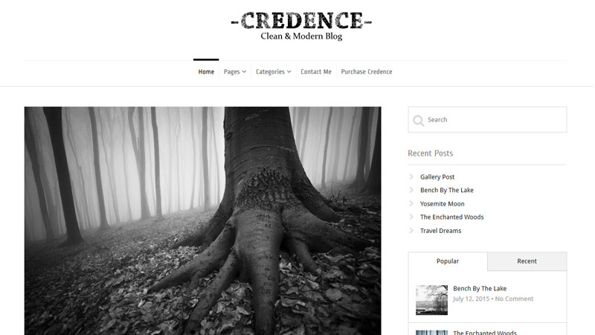Click the search magnifier icon
This screenshot has width=595, height=335.
[x=419, y=121]
